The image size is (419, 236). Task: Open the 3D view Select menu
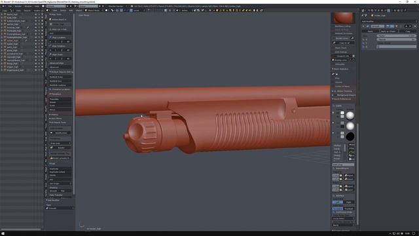[x=63, y=10]
